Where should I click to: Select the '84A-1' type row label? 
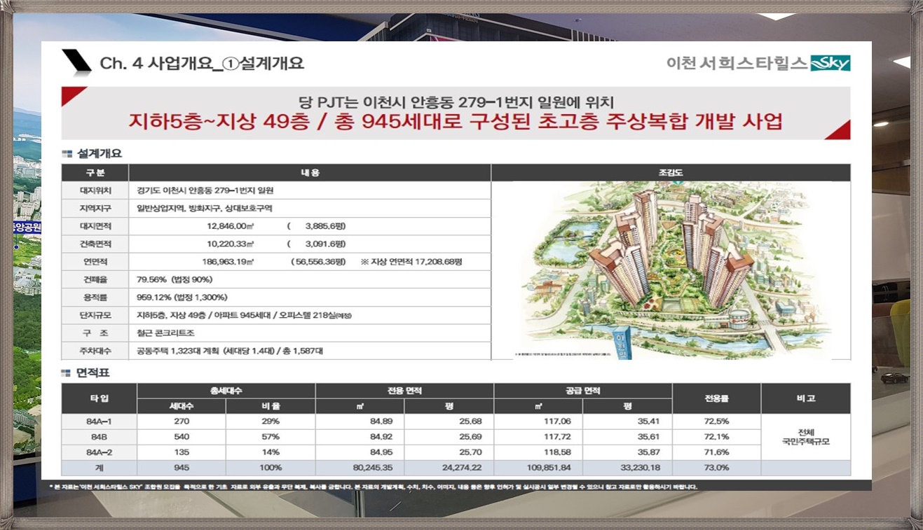click(99, 421)
